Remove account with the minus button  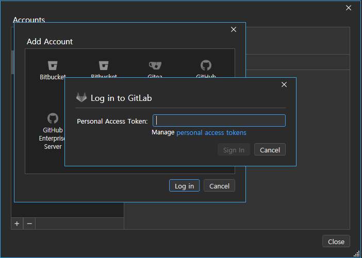pyautogui.click(x=29, y=223)
